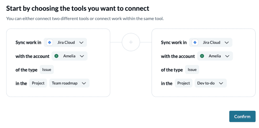Expand Amelia account dropdown in Dev to-do card
The image size is (259, 128).
click(215, 56)
